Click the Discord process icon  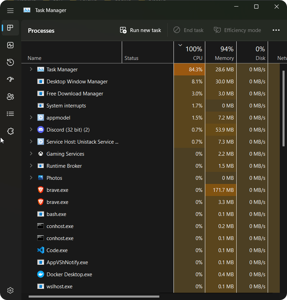coord(41,130)
